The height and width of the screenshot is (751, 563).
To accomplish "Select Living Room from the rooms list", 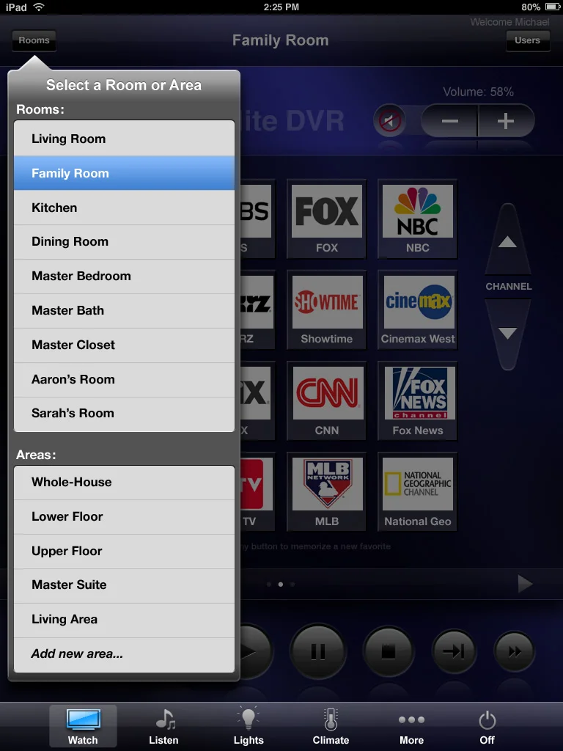I will pos(124,139).
